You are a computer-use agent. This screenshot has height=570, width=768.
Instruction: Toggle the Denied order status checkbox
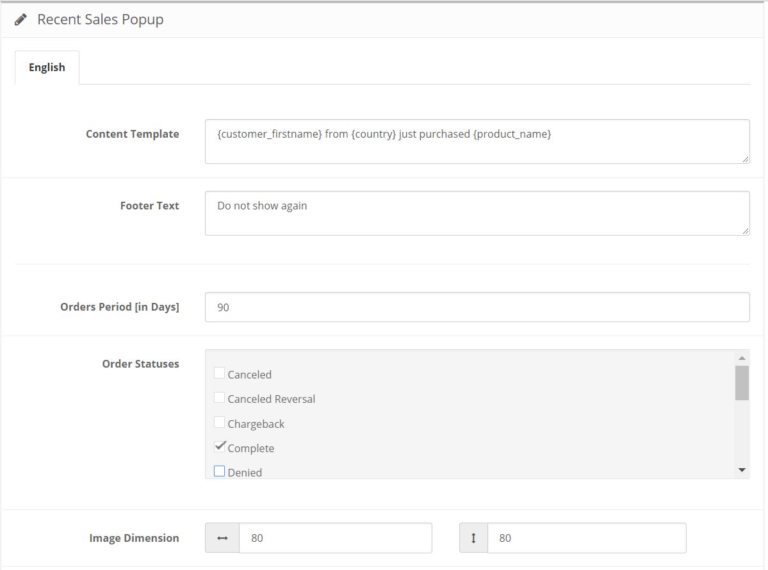tap(220, 471)
